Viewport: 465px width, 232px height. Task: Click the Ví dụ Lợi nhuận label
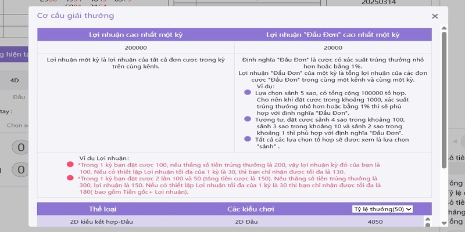104,158
